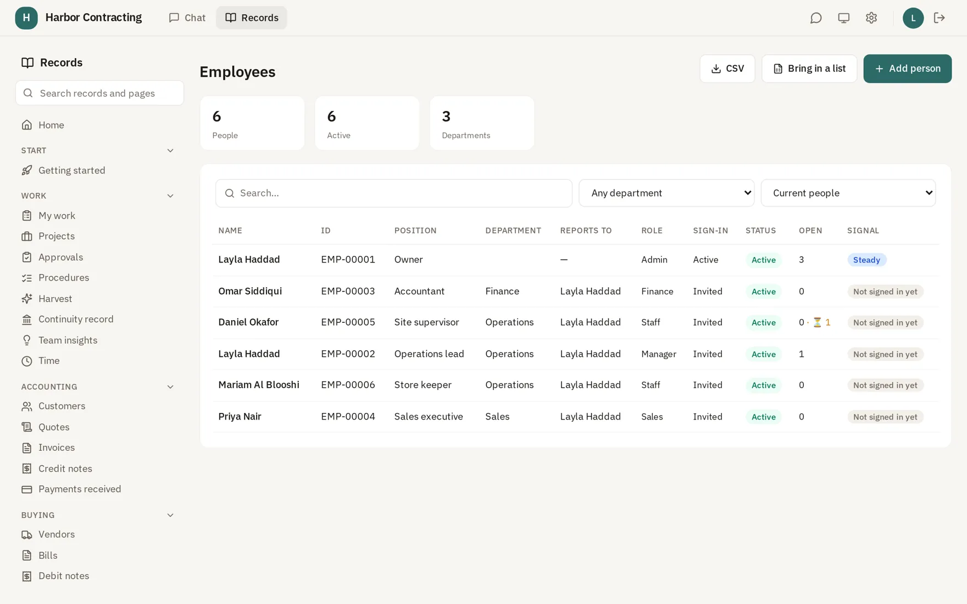
Task: Click the monitor display icon
Action: pos(843,18)
